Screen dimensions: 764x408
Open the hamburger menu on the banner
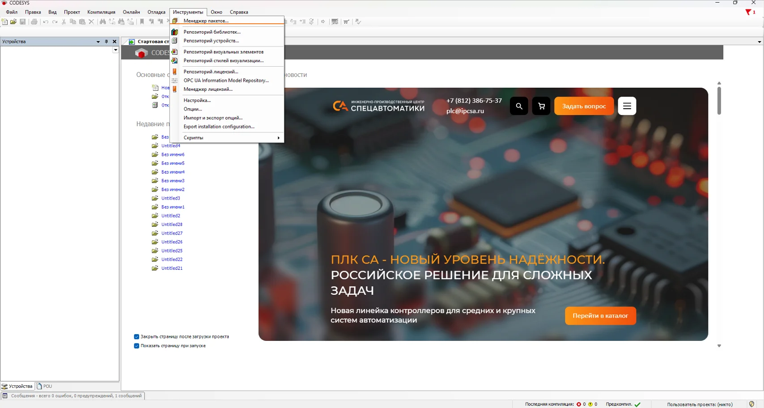[627, 106]
